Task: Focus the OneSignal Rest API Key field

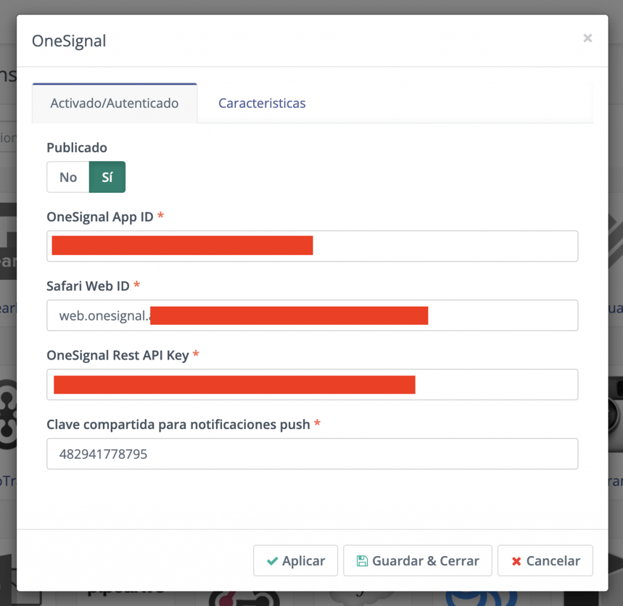Action: click(x=312, y=385)
